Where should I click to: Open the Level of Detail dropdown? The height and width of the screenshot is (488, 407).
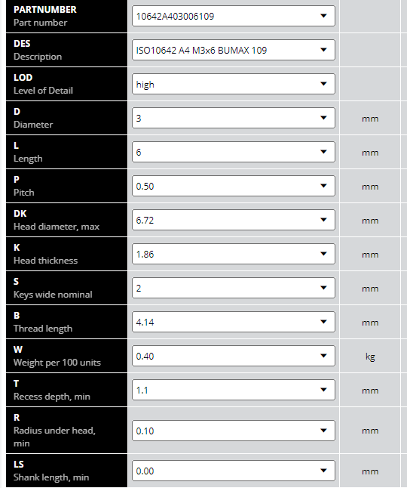click(234, 84)
